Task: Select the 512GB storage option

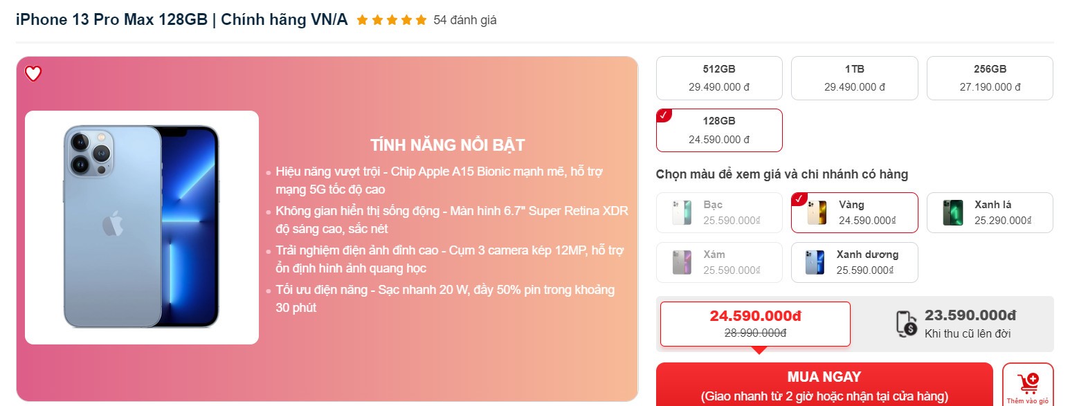Action: [x=719, y=78]
